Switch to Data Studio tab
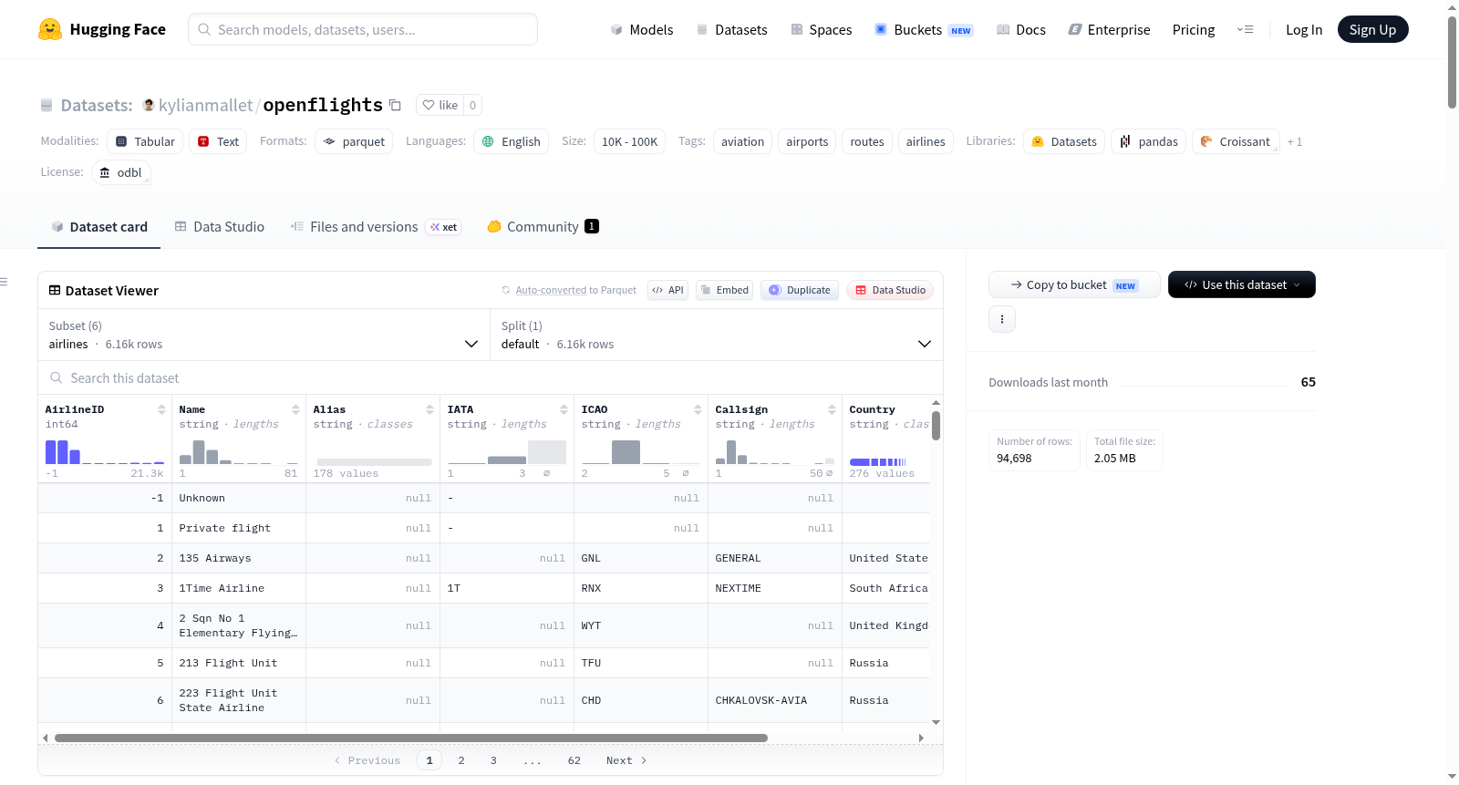Screen dimensions: 1459x785 tap(220, 226)
